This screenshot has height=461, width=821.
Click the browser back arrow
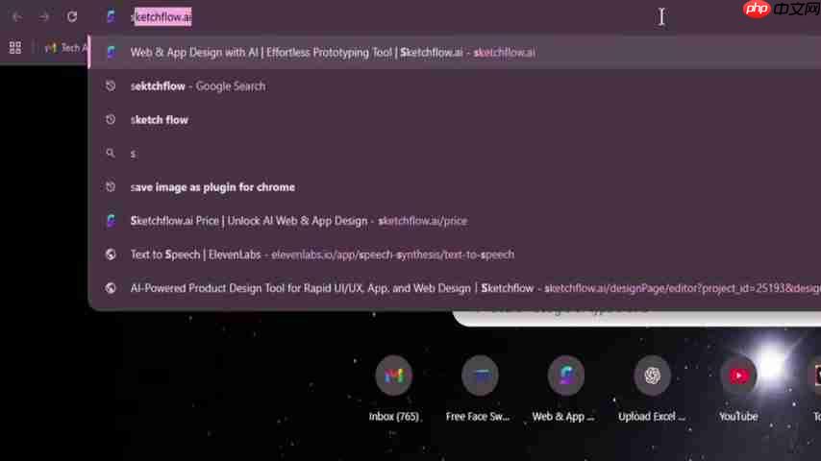(17, 16)
